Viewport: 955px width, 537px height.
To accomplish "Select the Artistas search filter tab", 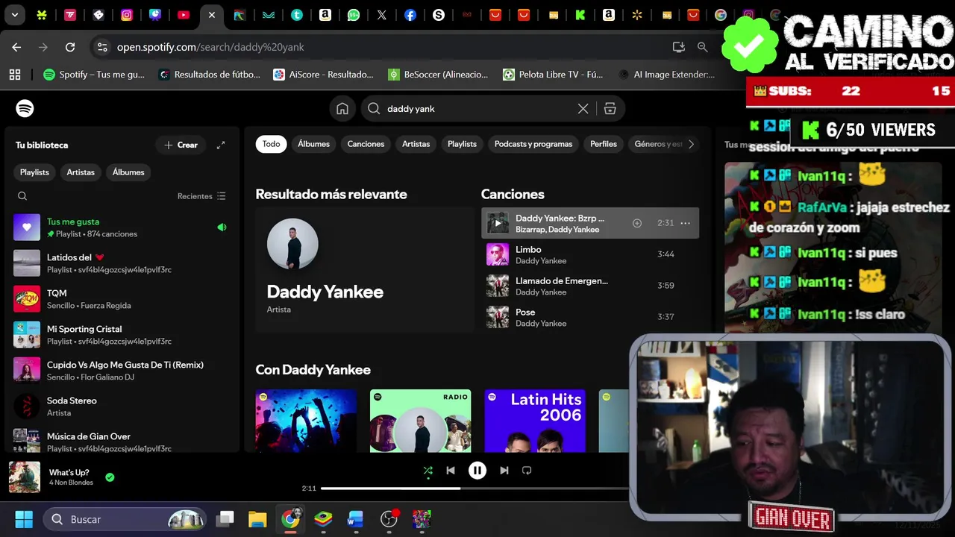I will click(x=416, y=144).
